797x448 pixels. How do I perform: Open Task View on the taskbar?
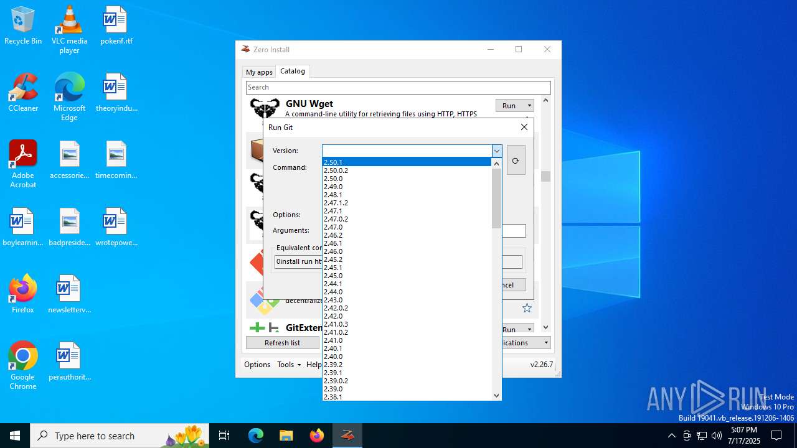coord(224,436)
